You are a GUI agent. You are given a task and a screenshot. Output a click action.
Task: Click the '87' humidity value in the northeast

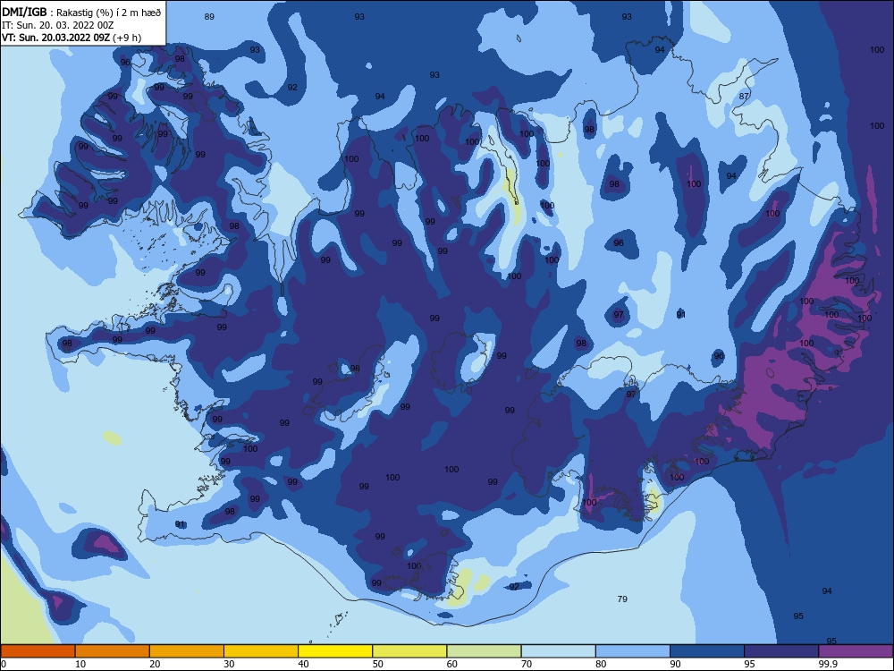coord(744,96)
